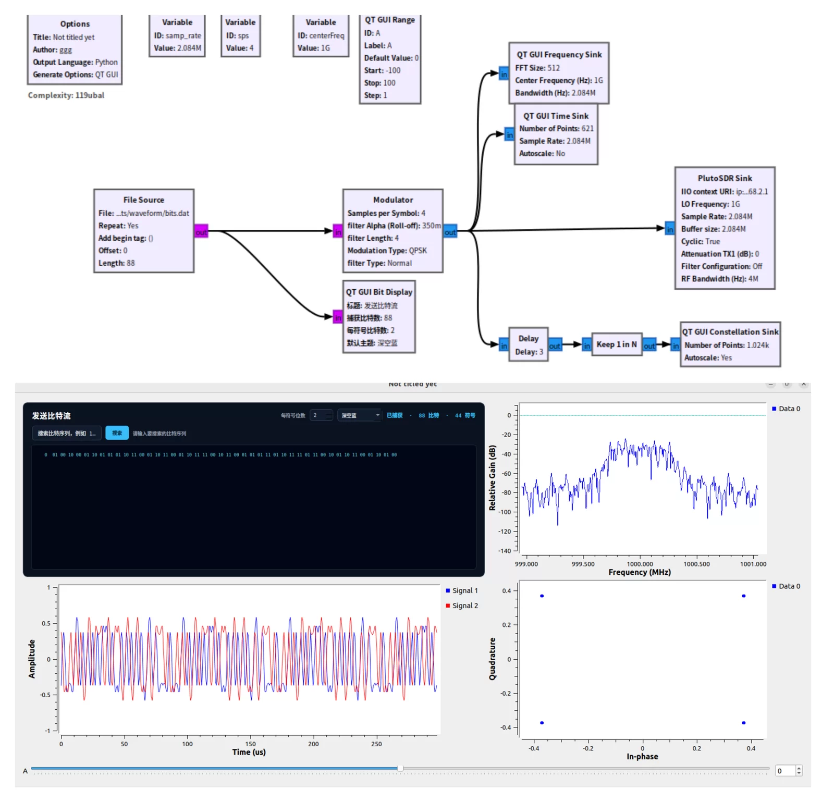Click the 'In-phase' axis label
The height and width of the screenshot is (802, 834).
pos(642,757)
